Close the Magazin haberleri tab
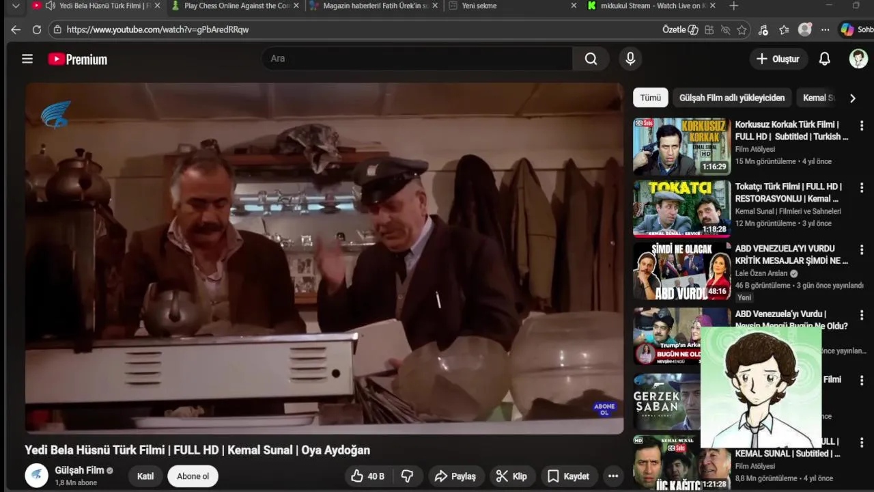Screen dimensions: 874x492 pos(435,5)
